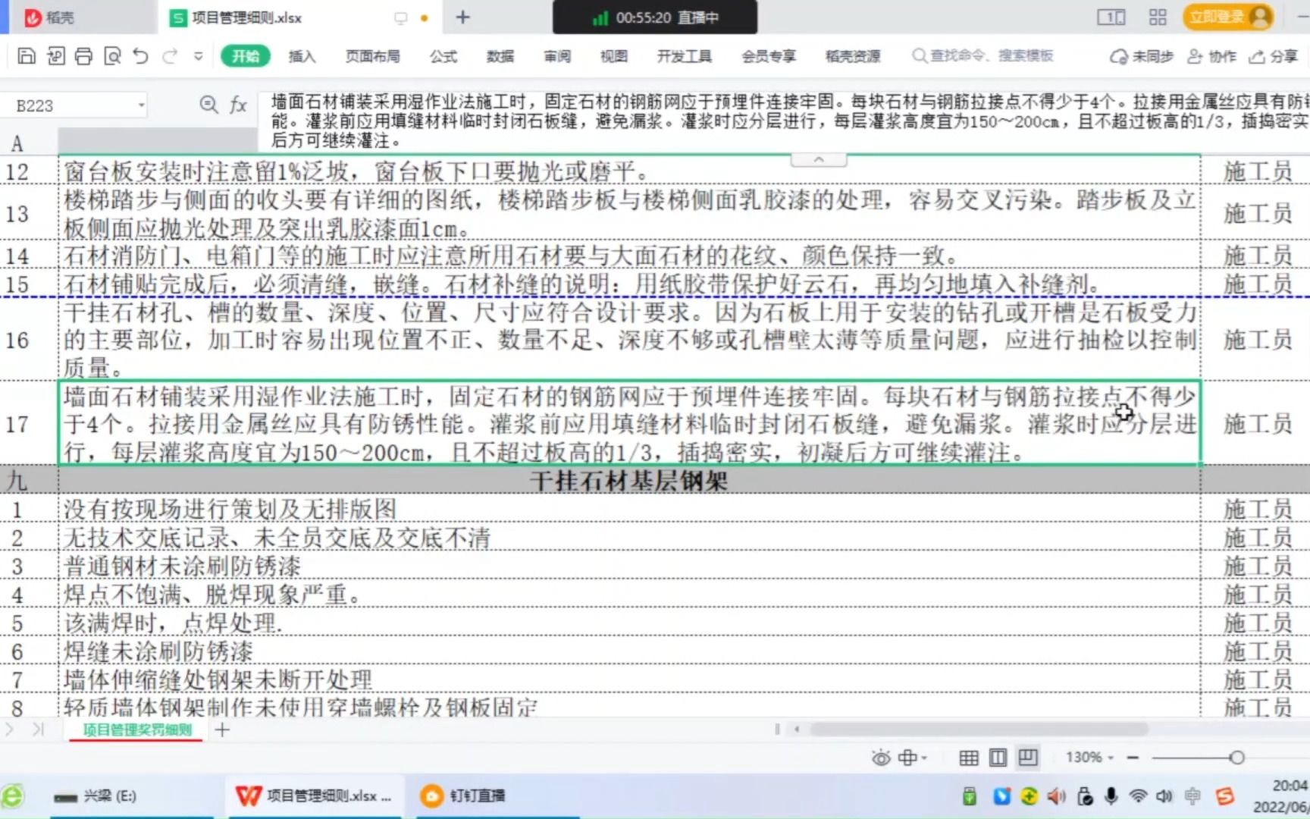This screenshot has width=1310, height=819.
Task: Click the monitor icon on document tab
Action: pos(401,17)
